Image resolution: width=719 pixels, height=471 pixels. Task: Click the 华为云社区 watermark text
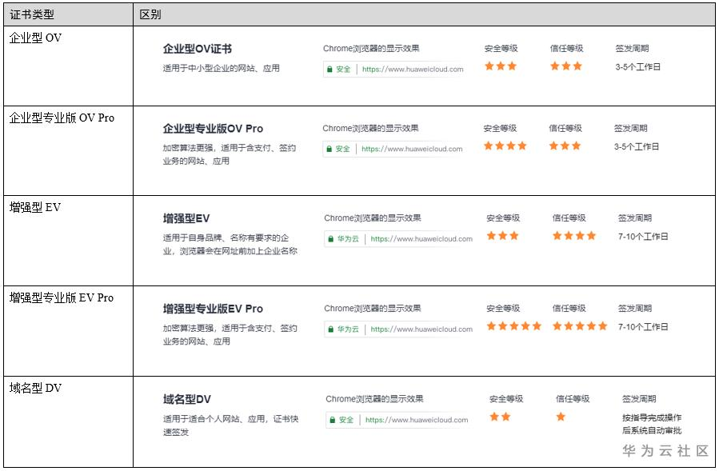[x=665, y=451]
